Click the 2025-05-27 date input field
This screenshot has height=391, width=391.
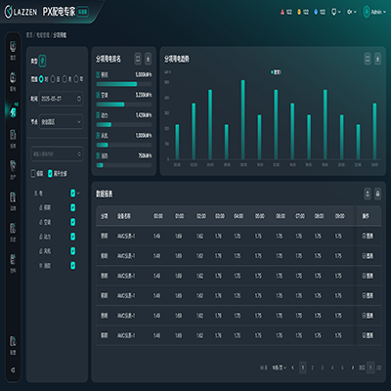coord(62,99)
